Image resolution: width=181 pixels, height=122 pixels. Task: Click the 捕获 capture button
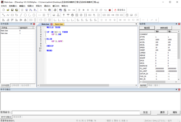click(x=162, y=112)
